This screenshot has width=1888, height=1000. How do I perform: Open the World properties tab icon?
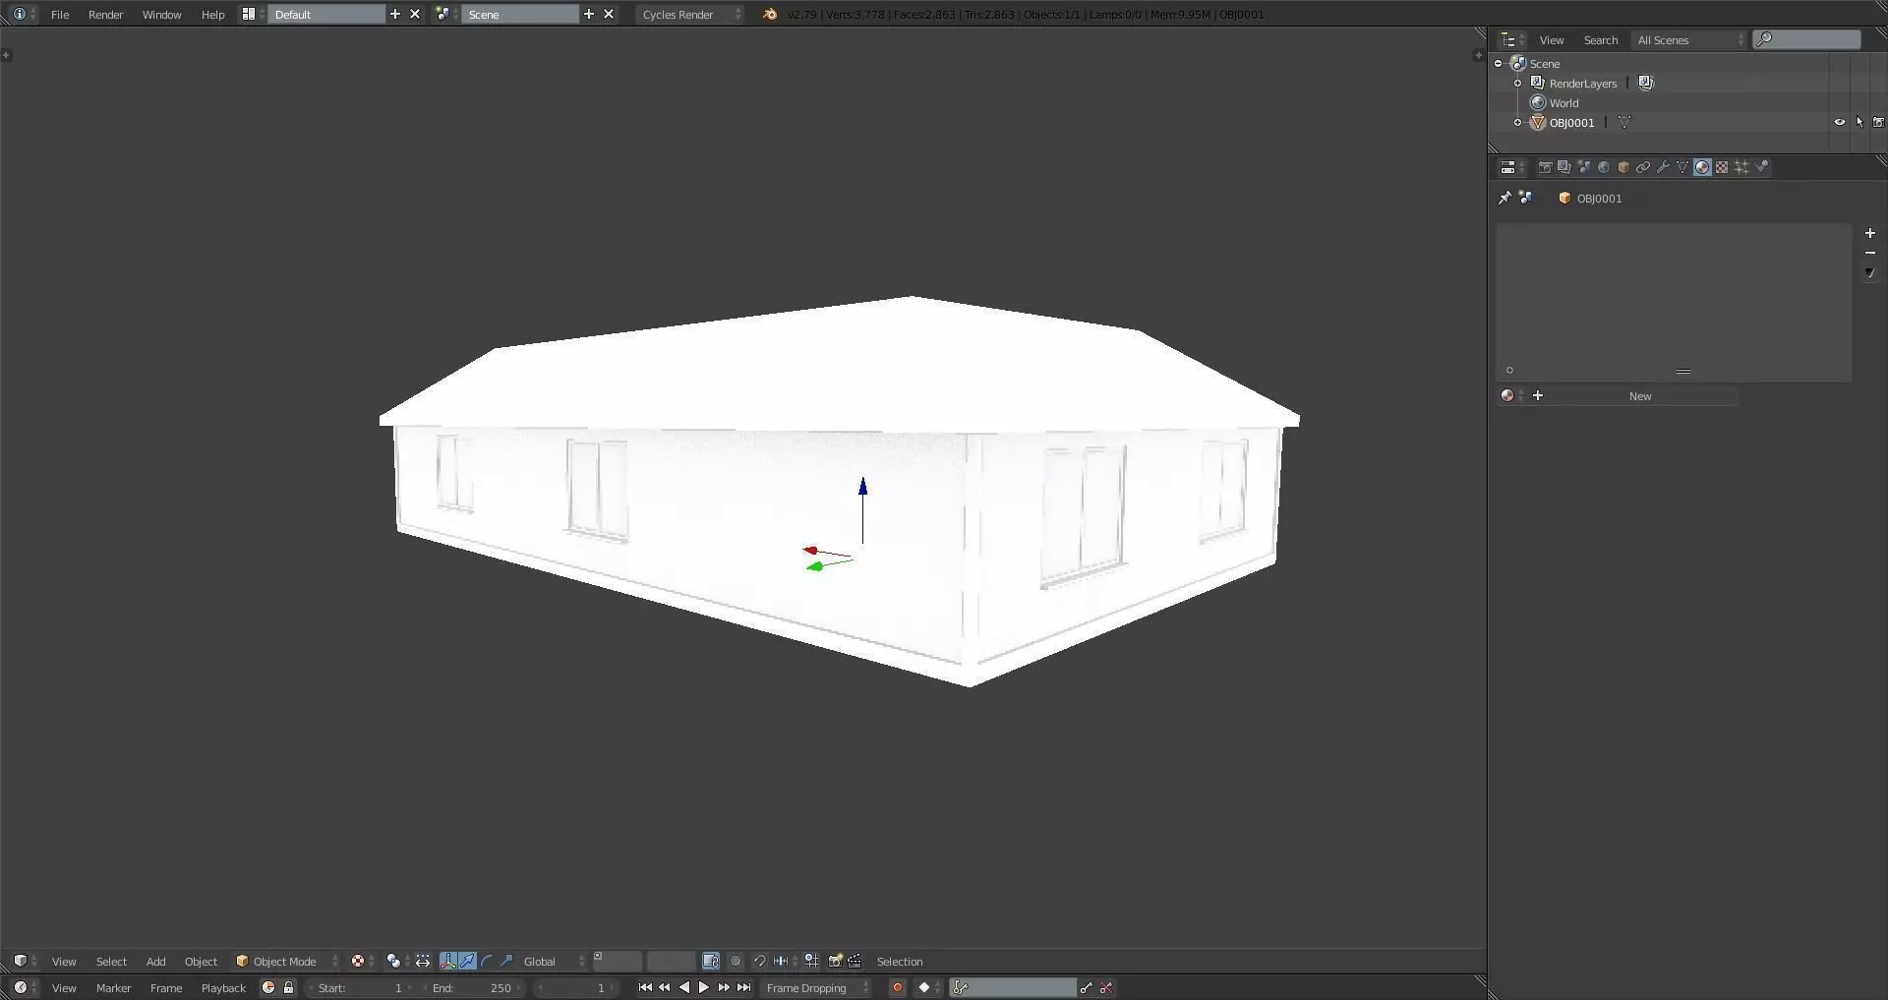tap(1604, 167)
